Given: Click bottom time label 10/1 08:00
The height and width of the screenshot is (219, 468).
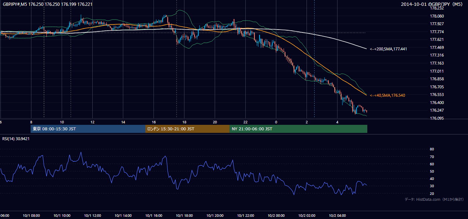Looking at the screenshot, I should pos(31,216).
